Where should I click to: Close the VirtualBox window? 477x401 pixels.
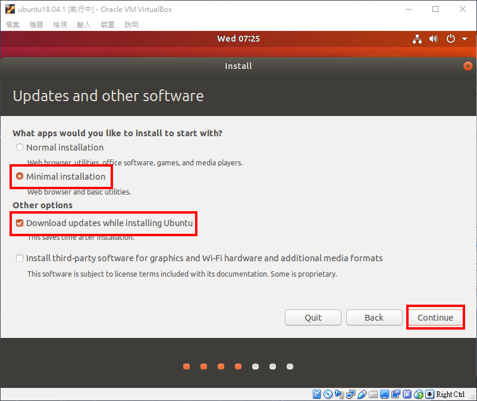tap(463, 9)
